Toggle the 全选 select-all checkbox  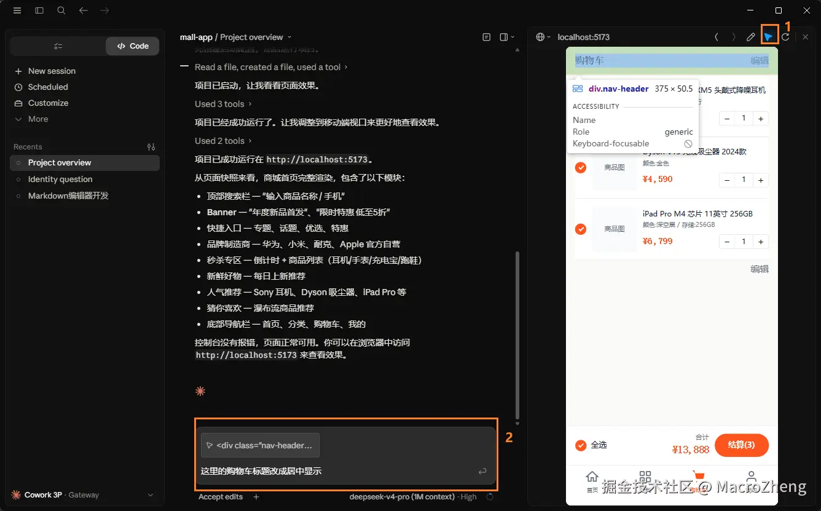pos(581,445)
